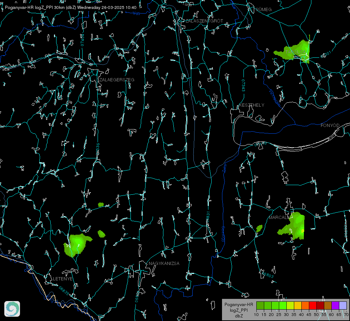Click the legend scale value 70
350x321 pixels.
tap(346, 315)
